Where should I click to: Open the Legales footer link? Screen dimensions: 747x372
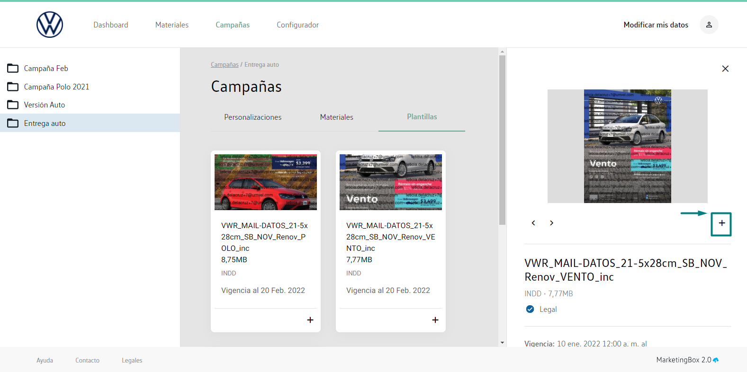(x=132, y=360)
